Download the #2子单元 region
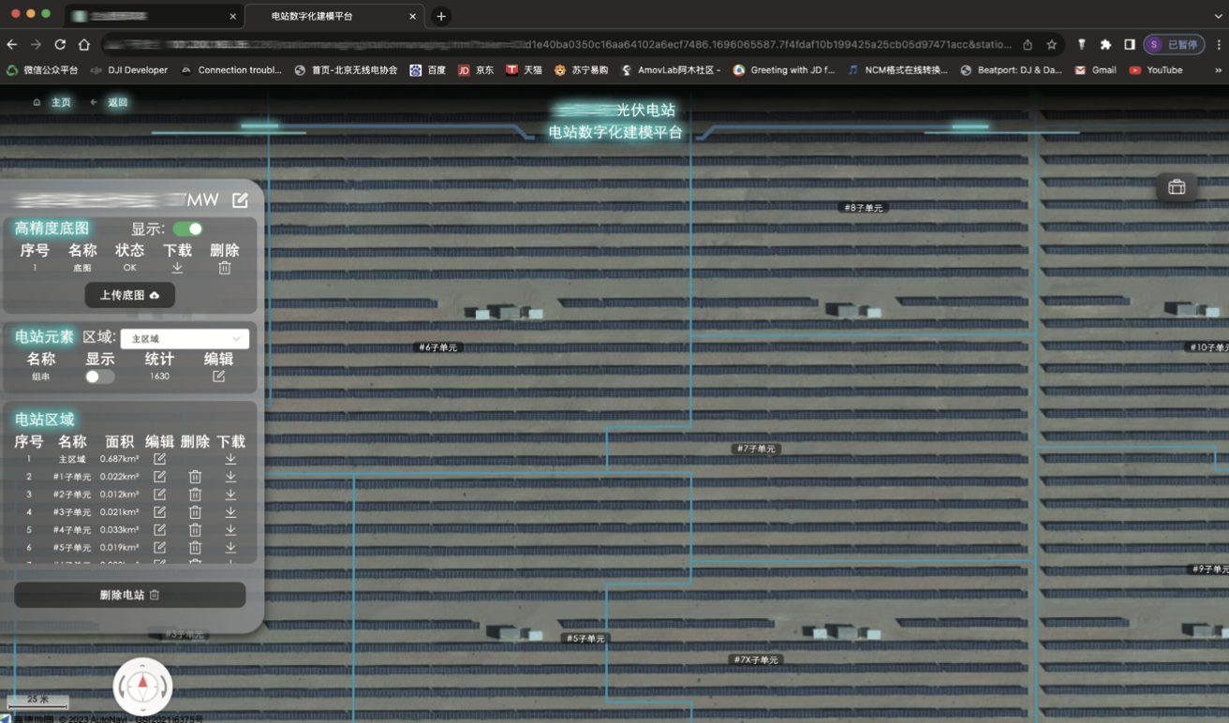 230,494
